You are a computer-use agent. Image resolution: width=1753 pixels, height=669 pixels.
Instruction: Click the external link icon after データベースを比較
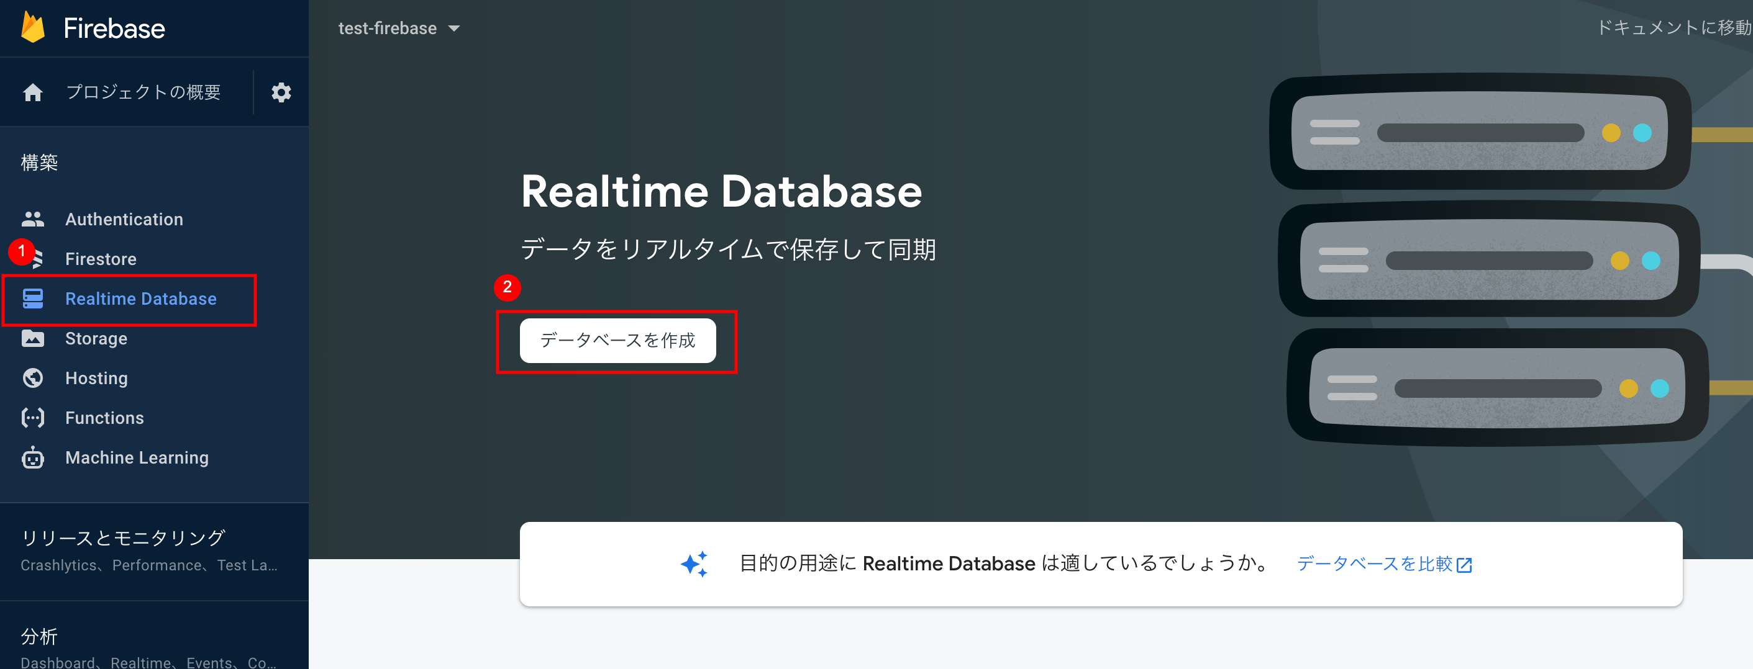[1465, 565]
